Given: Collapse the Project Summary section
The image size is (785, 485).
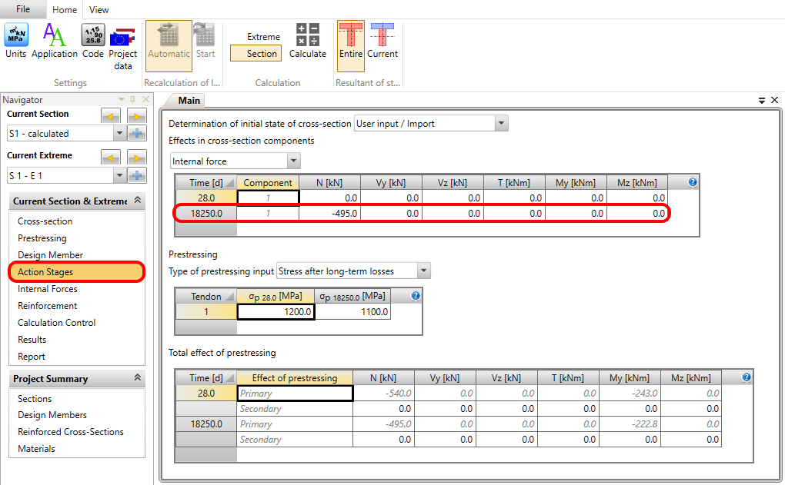Looking at the screenshot, I should [x=137, y=378].
